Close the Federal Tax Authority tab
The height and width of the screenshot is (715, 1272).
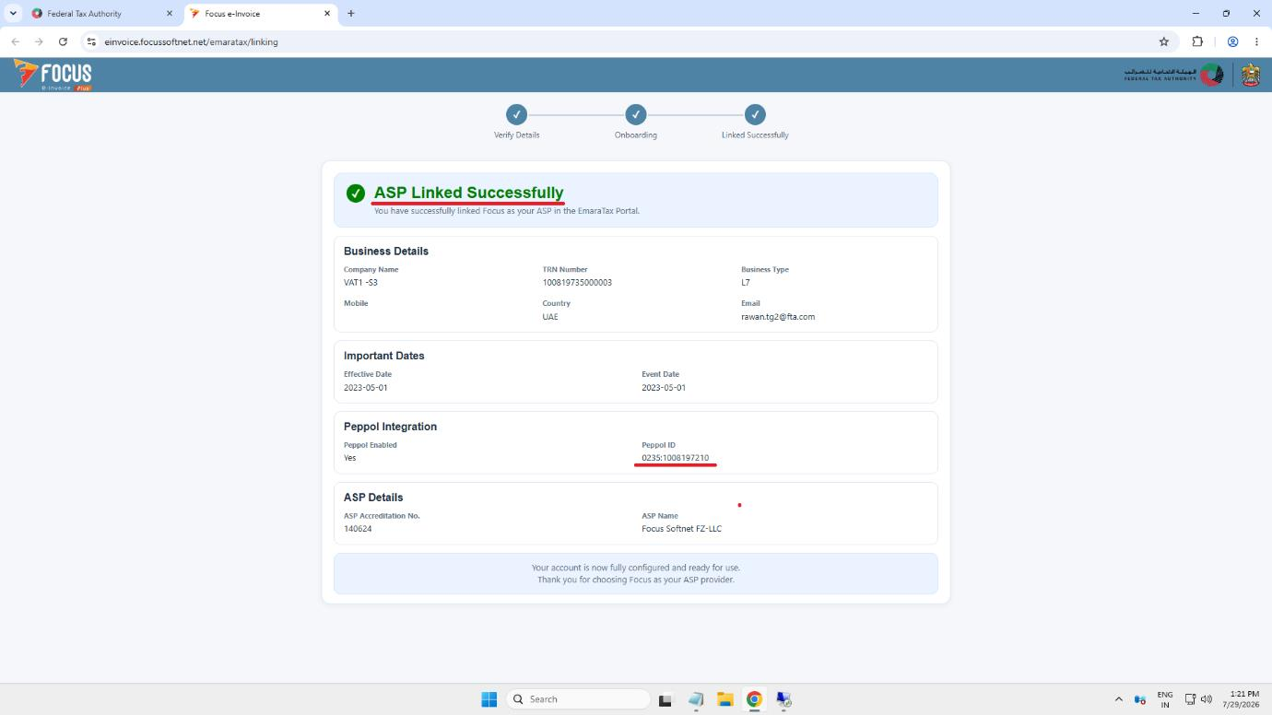click(169, 14)
